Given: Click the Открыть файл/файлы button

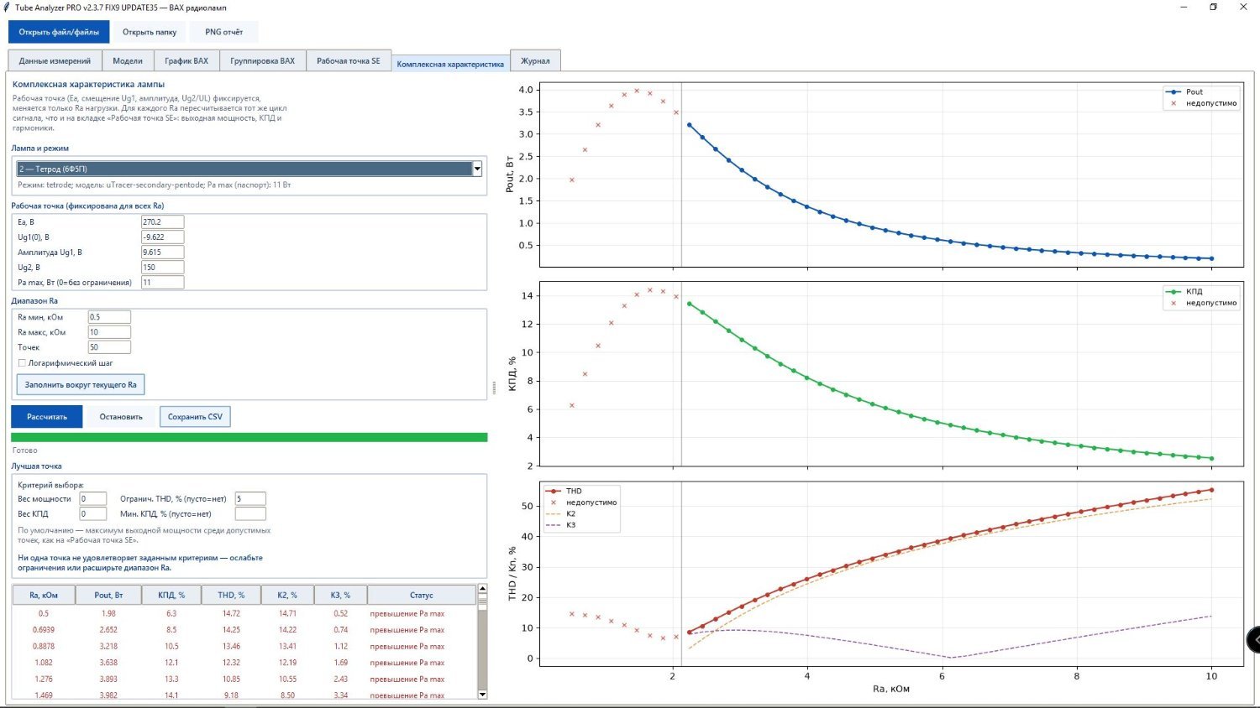Looking at the screenshot, I should pyautogui.click(x=59, y=32).
